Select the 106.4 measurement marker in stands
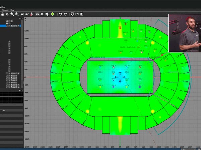 pos(137,41)
